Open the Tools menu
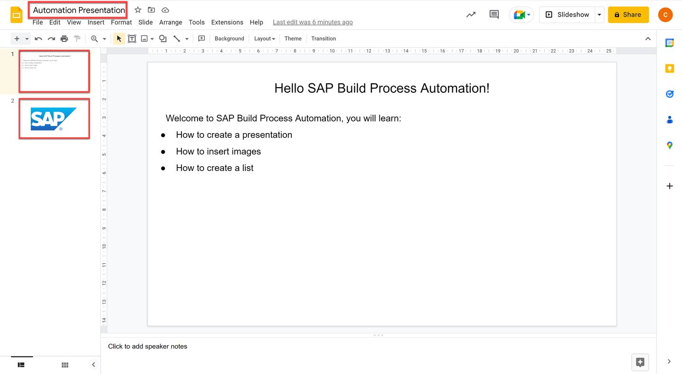 [x=197, y=22]
